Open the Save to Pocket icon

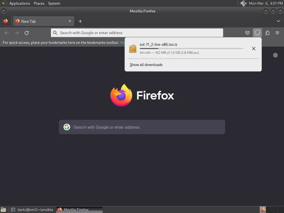247,33
